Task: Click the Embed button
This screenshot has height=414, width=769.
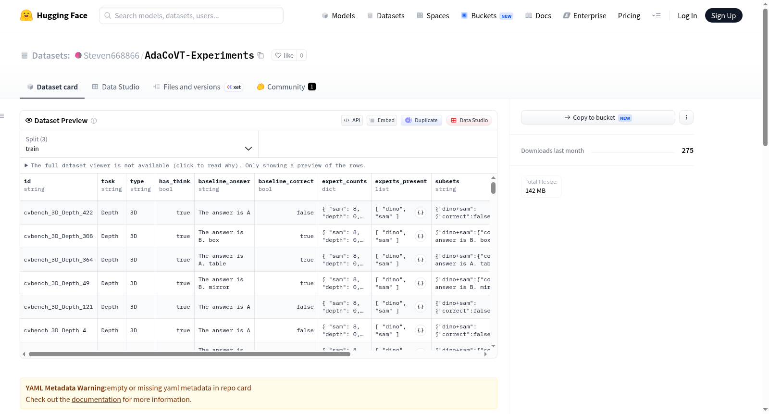Action: pyautogui.click(x=382, y=120)
